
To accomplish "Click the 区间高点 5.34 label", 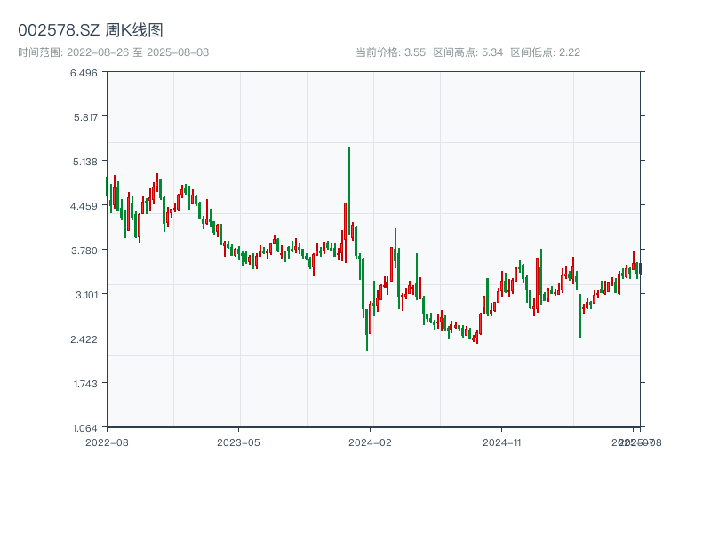I will pos(468,52).
